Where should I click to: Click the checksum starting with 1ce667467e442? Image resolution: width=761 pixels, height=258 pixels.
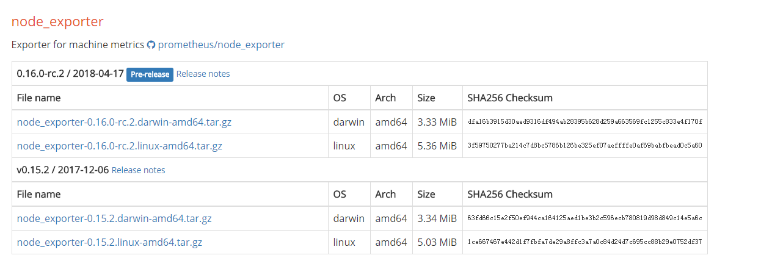coord(585,242)
